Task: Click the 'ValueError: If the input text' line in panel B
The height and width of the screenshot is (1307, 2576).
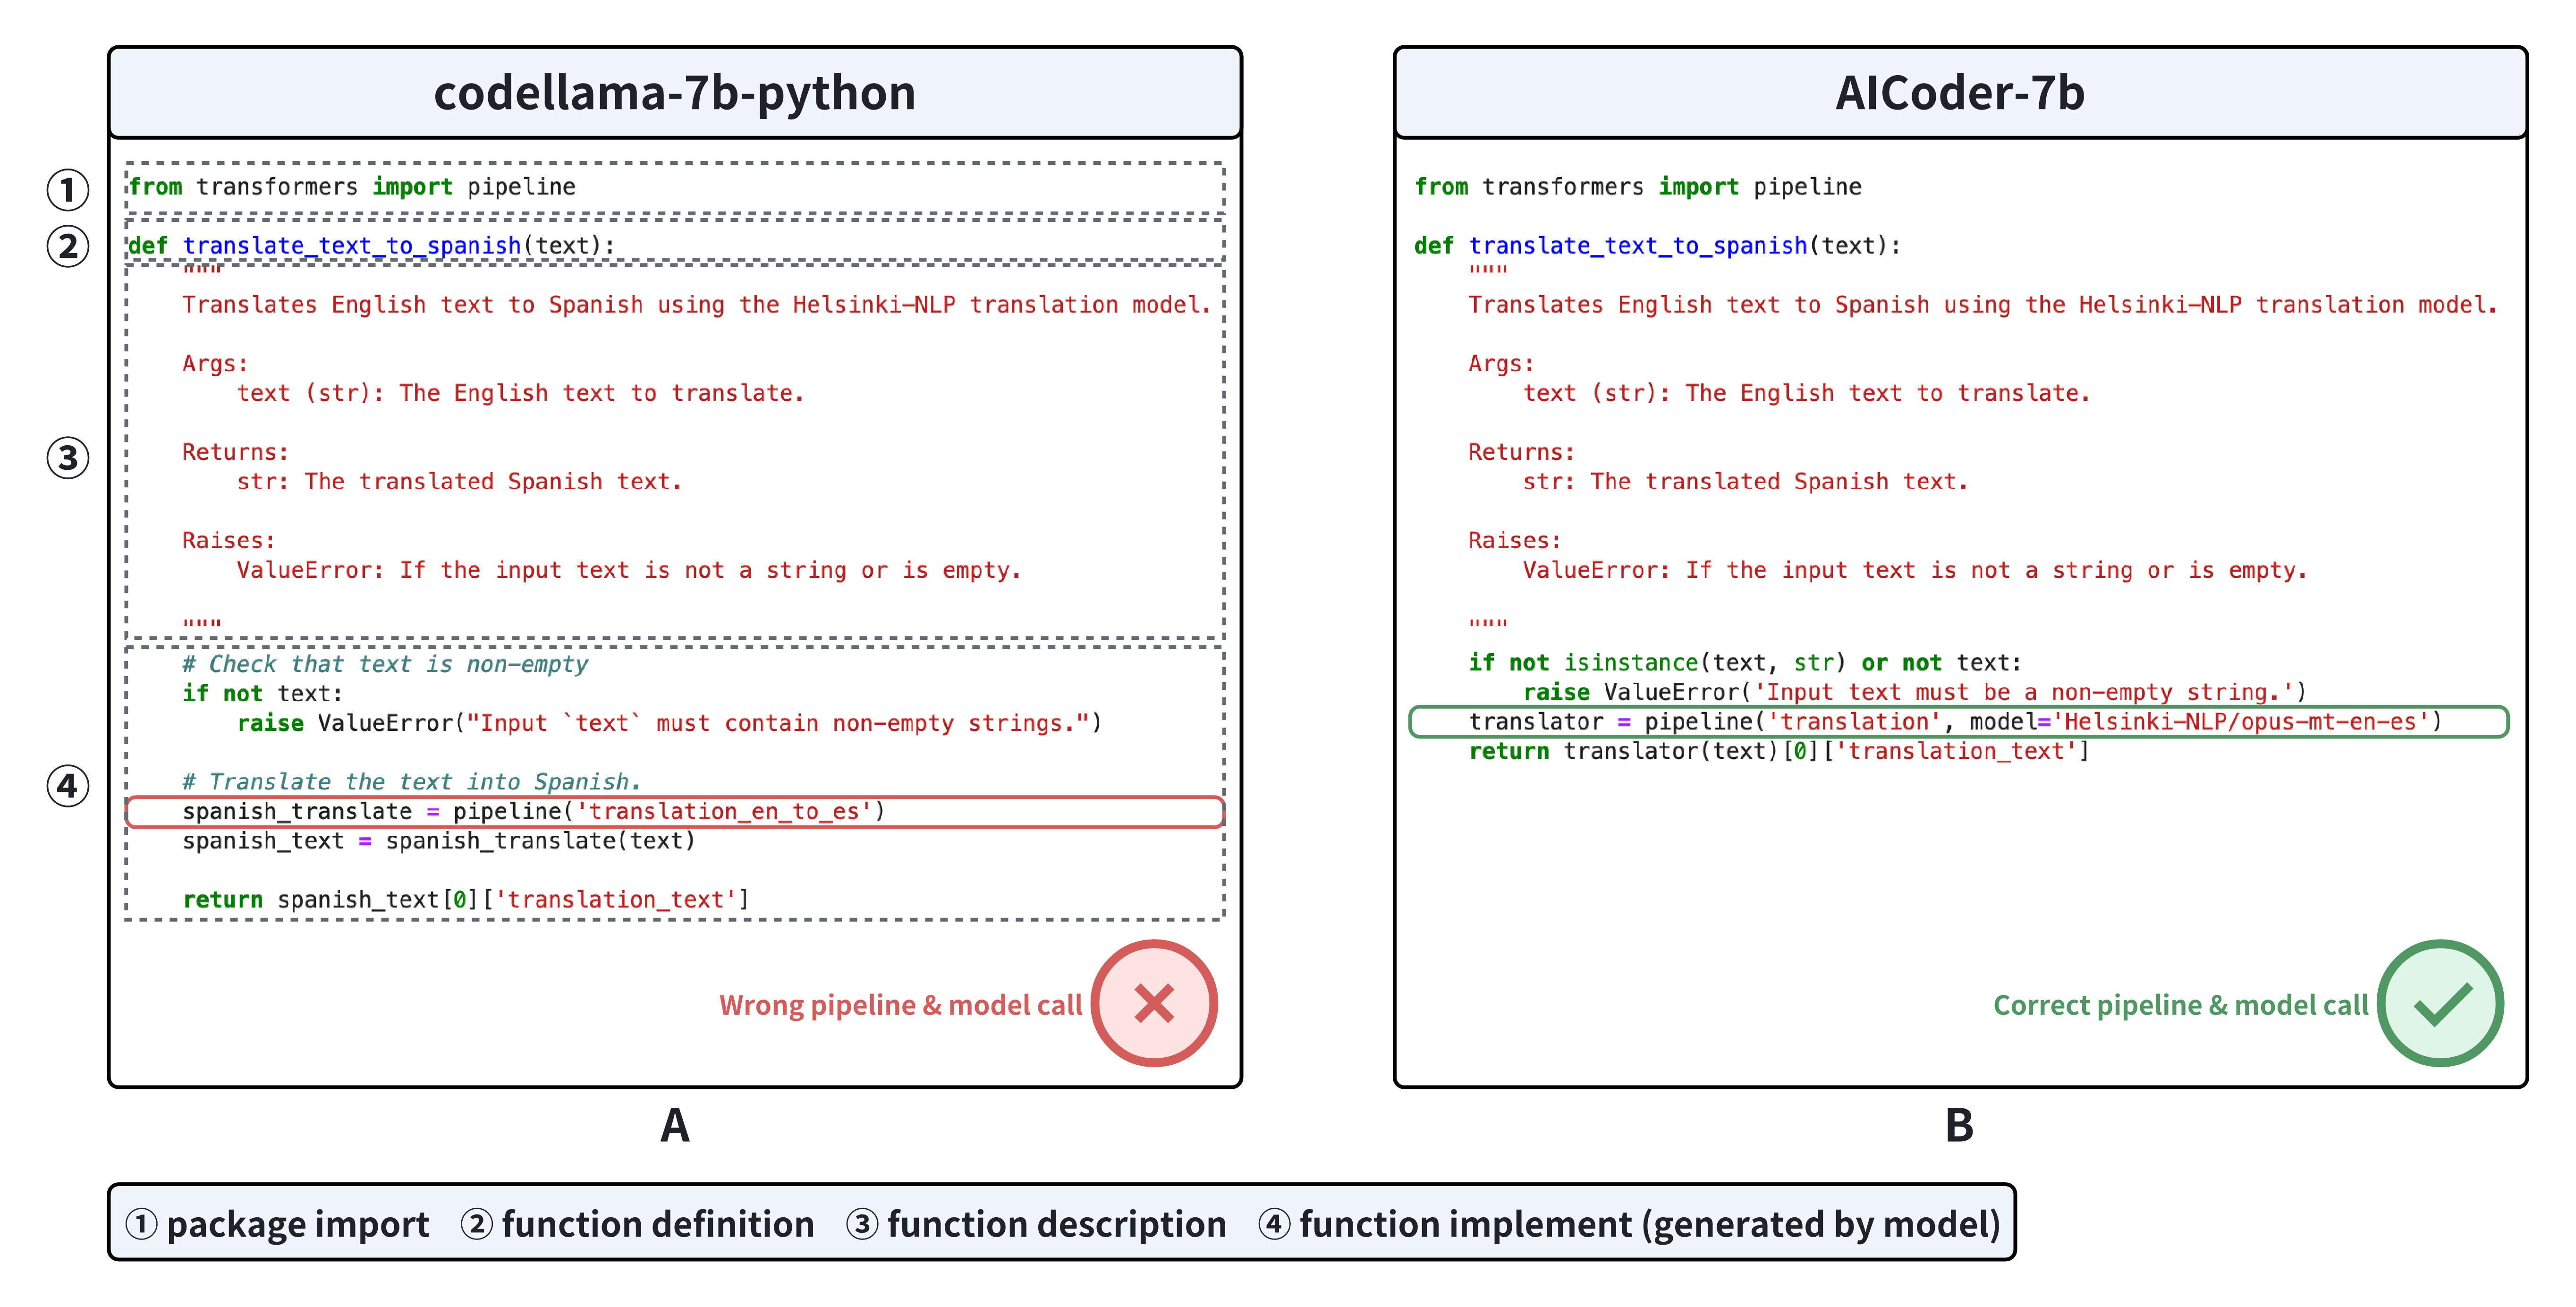Action: tap(1915, 570)
